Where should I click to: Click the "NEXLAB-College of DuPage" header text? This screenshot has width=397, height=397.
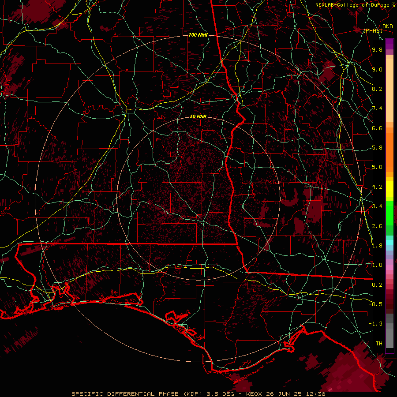coord(353,5)
